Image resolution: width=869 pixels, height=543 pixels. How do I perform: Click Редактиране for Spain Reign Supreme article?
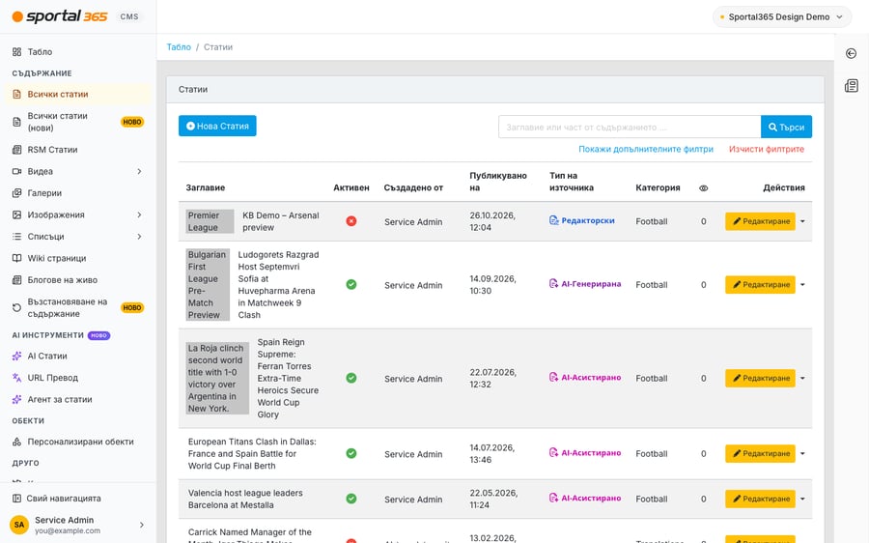click(x=760, y=379)
